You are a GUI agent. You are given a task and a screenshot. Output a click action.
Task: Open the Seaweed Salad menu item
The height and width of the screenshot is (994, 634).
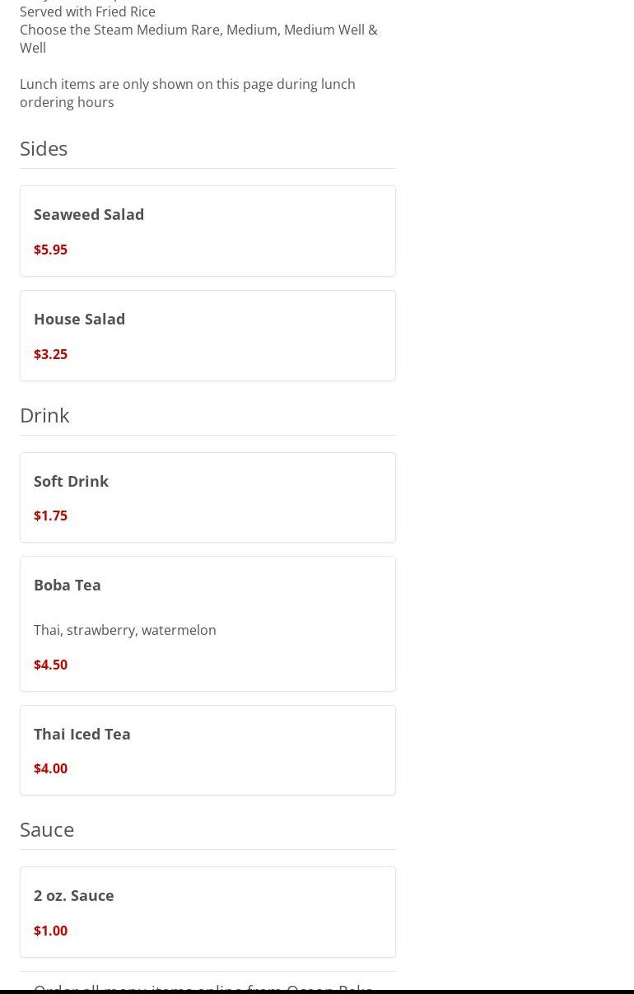(x=89, y=214)
